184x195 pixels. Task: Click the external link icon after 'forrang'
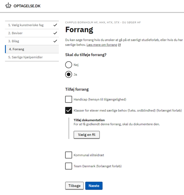click(x=119, y=45)
